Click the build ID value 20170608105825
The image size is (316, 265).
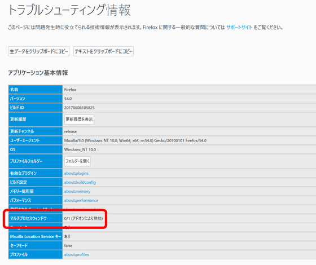point(79,108)
